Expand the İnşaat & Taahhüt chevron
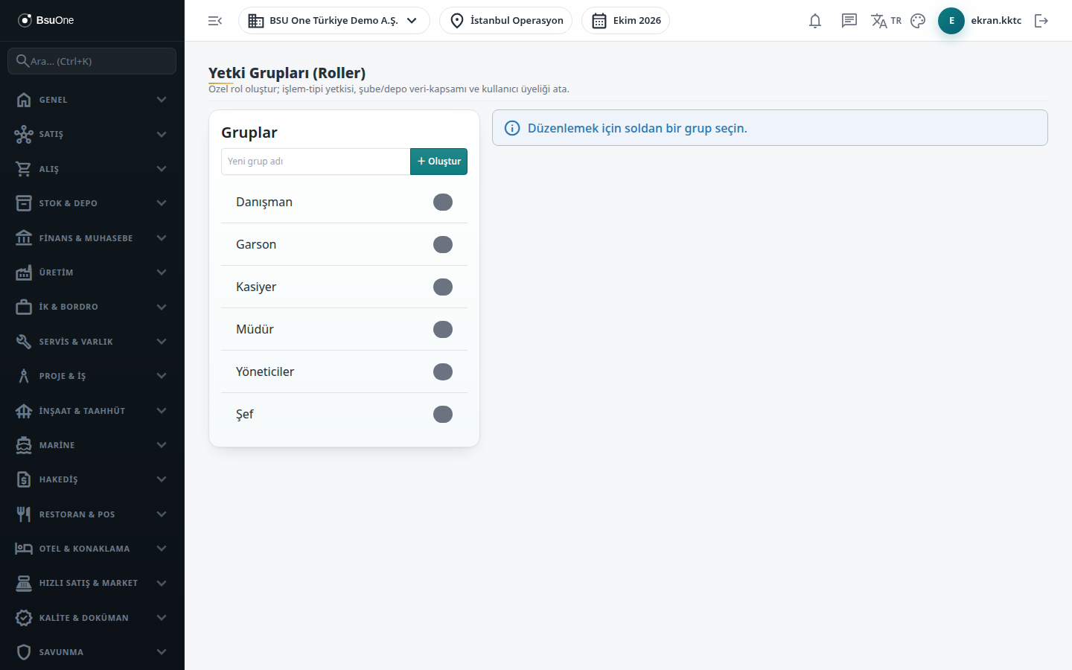The width and height of the screenshot is (1072, 670). [162, 411]
